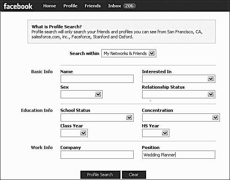Select a Class Year from dropdown
Image resolution: width=230 pixels, height=180 pixels.
tap(74, 133)
